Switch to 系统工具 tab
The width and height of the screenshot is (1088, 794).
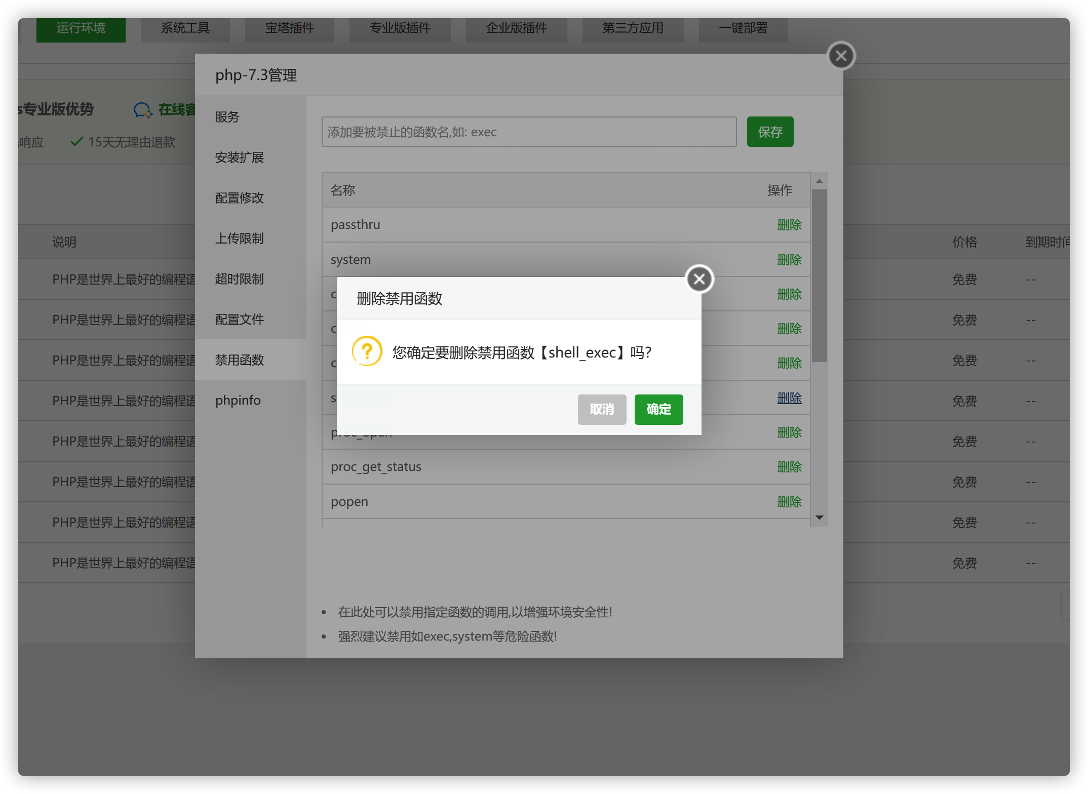click(x=185, y=28)
